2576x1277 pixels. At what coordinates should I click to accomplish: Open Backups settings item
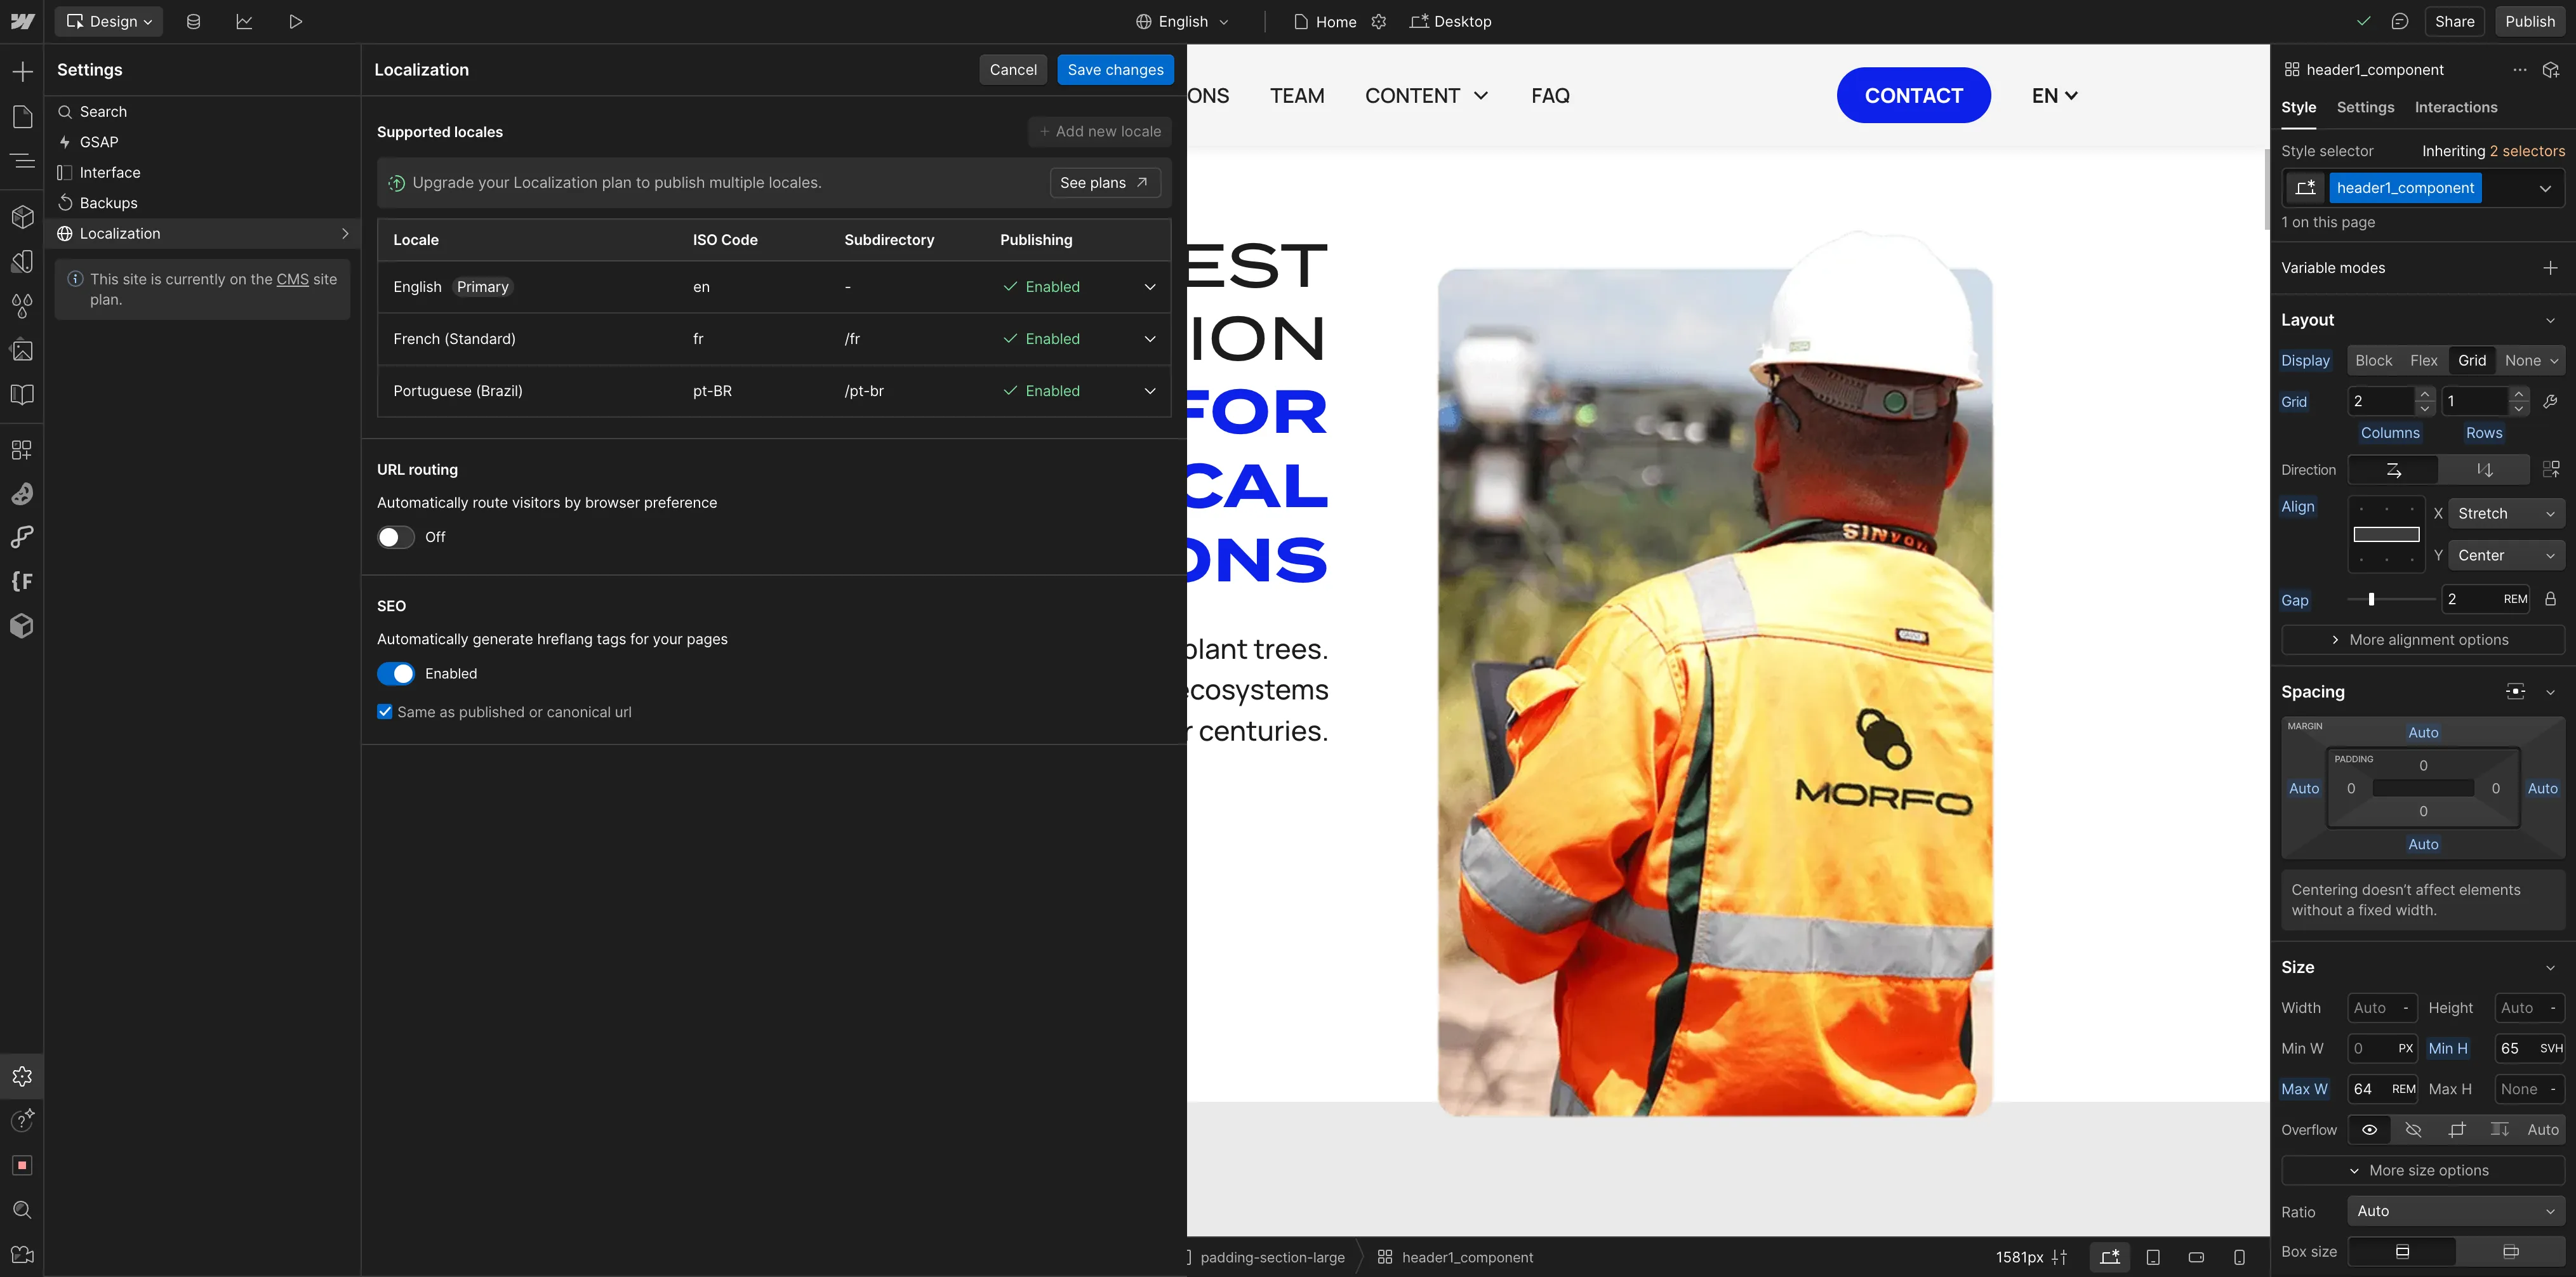click(203, 203)
